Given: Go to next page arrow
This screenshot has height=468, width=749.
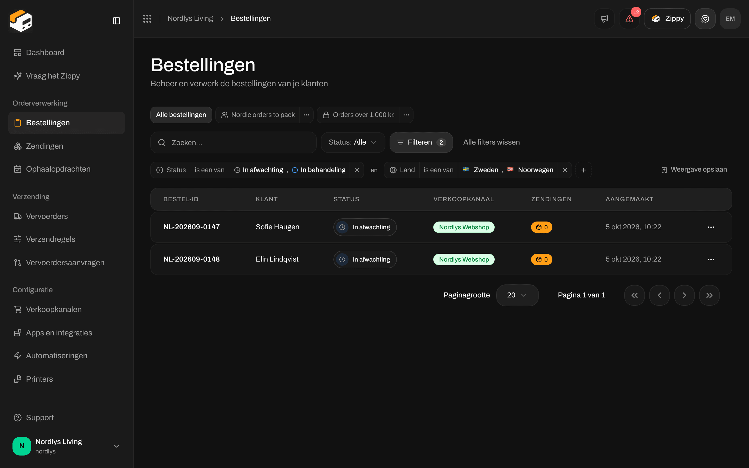Looking at the screenshot, I should [684, 295].
